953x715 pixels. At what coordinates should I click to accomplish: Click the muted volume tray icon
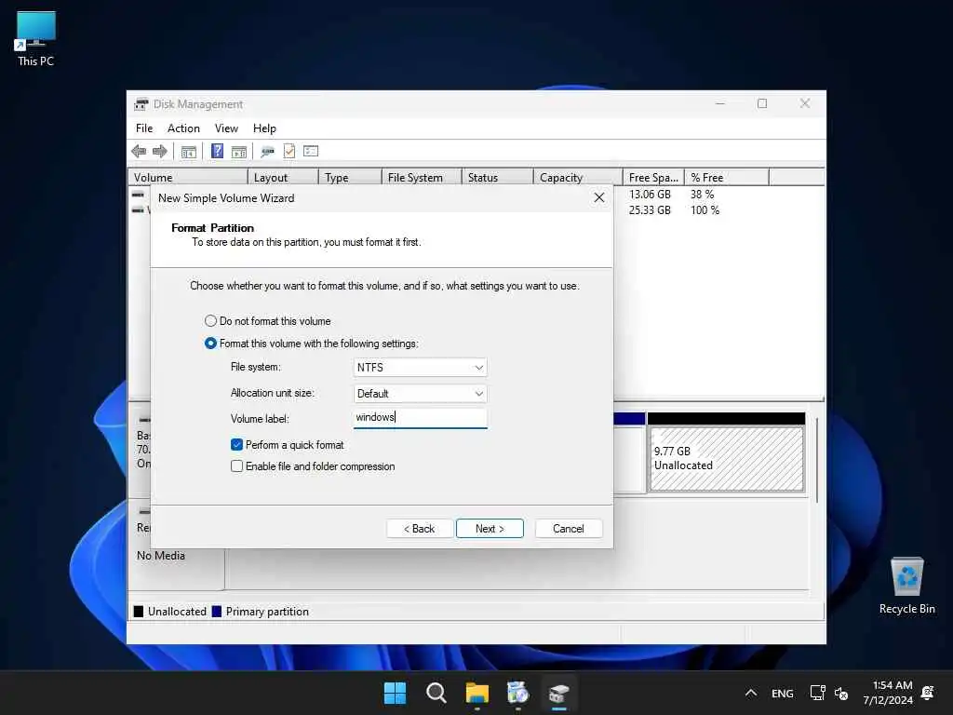[x=841, y=693]
